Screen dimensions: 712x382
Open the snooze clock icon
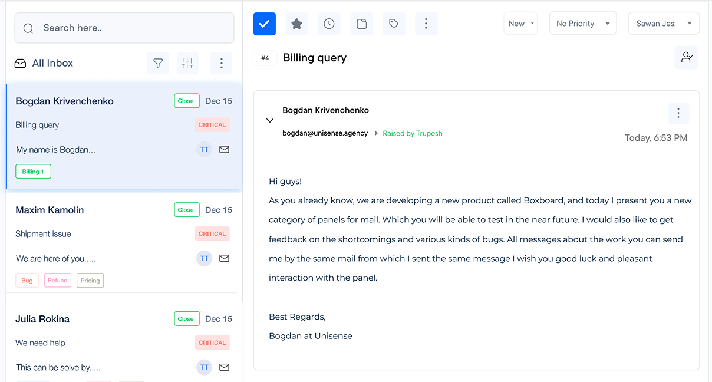point(329,24)
